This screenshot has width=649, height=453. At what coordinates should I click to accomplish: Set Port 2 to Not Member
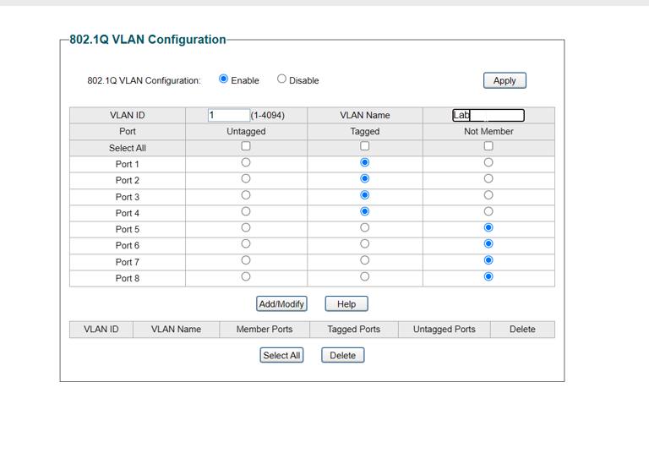[x=488, y=178]
